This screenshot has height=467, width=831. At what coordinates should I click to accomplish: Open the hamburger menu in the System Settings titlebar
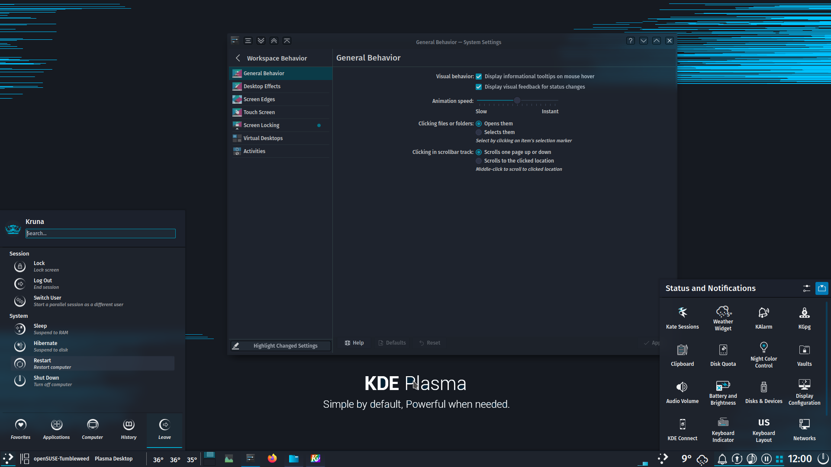click(248, 41)
